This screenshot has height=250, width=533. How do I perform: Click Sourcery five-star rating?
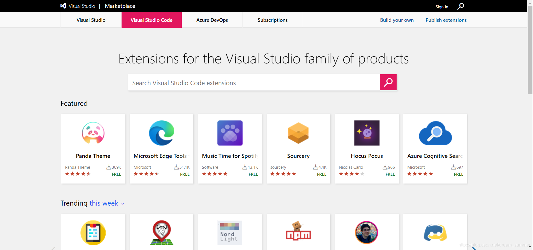tap(283, 174)
